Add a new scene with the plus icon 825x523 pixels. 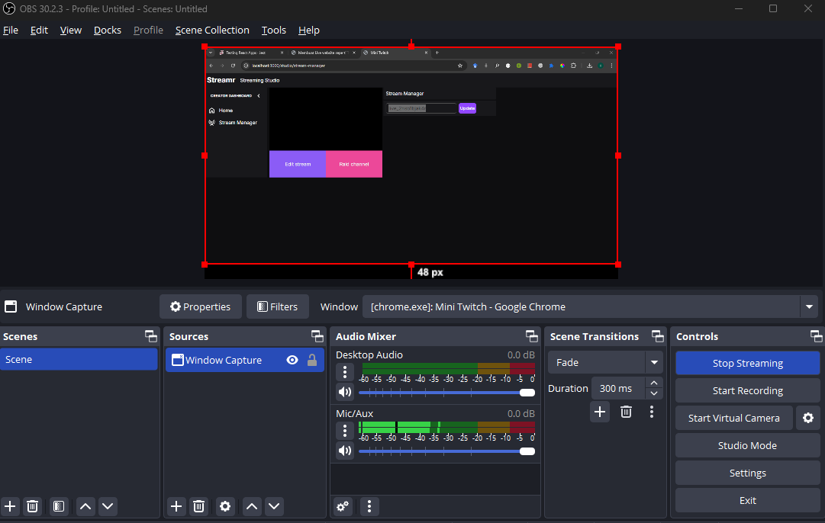[x=10, y=506]
